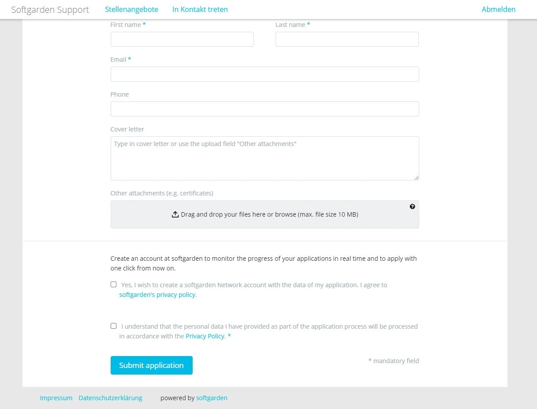The image size is (537, 409).
Task: Click the help question mark icon
Action: pyautogui.click(x=412, y=206)
